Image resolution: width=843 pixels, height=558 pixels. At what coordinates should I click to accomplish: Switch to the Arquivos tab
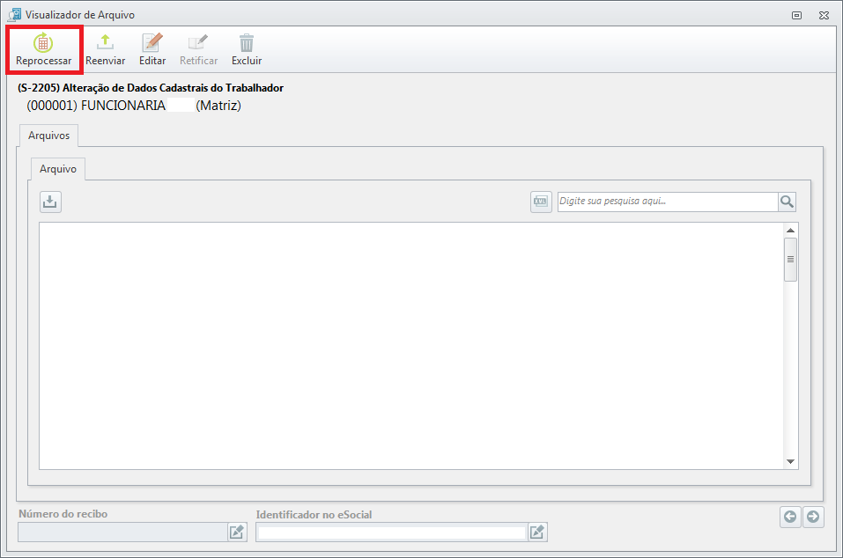[49, 136]
